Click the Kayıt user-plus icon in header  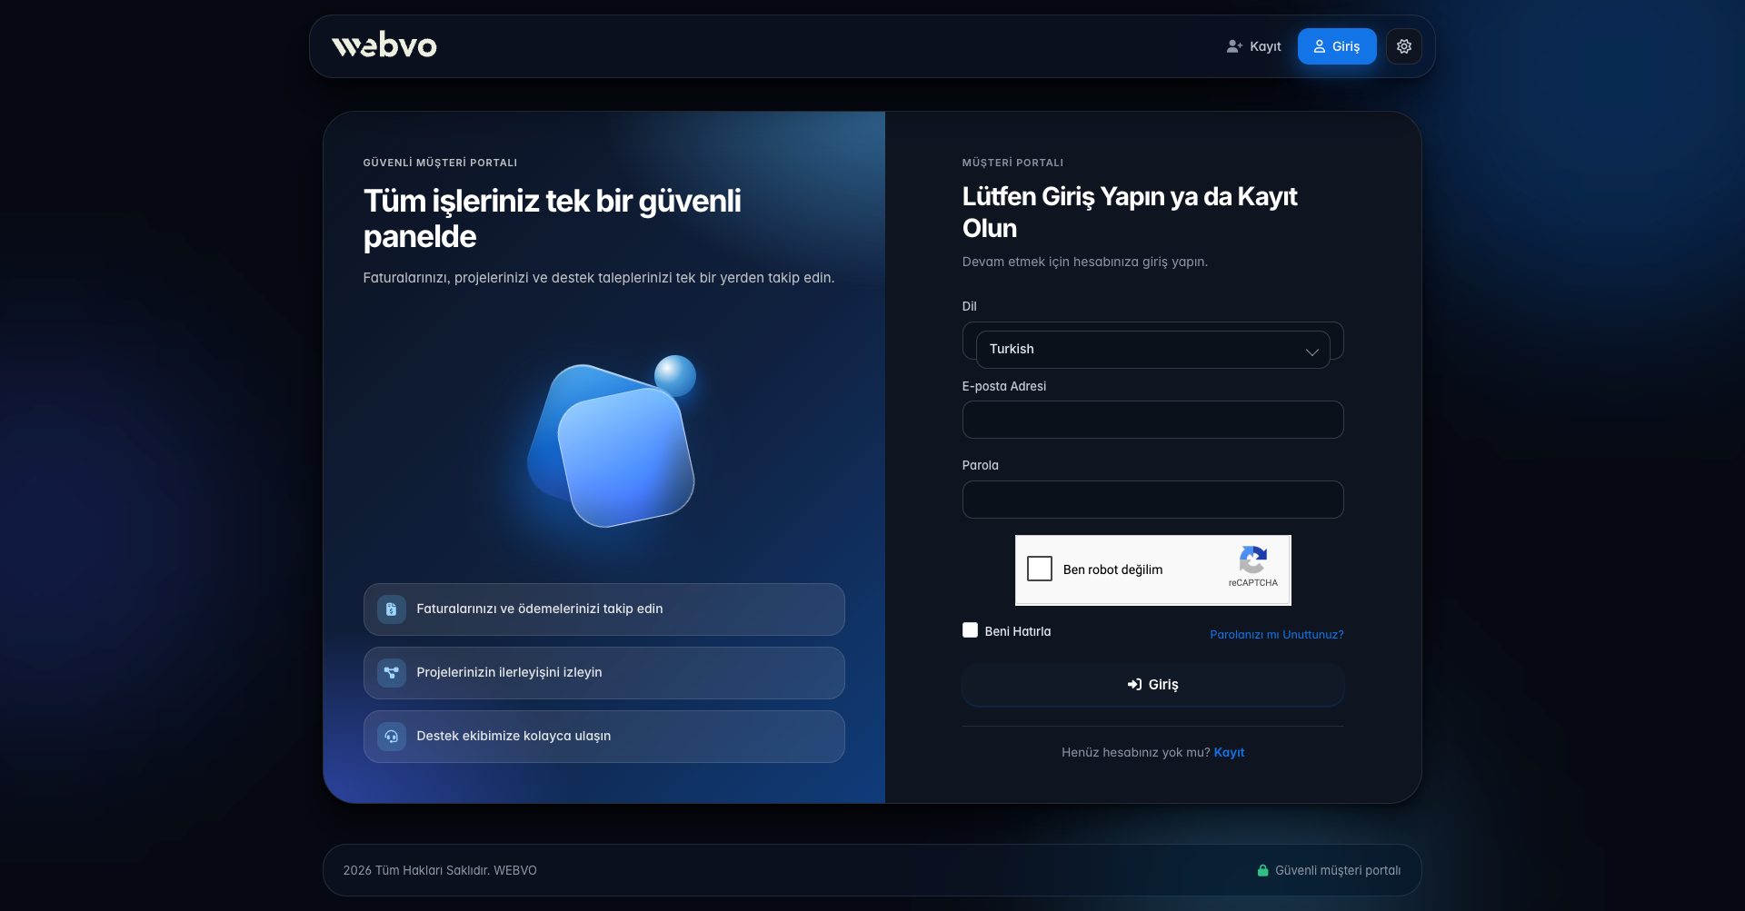click(x=1234, y=46)
